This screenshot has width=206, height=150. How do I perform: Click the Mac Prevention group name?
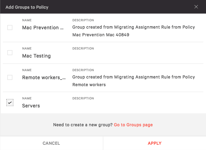click(x=43, y=28)
